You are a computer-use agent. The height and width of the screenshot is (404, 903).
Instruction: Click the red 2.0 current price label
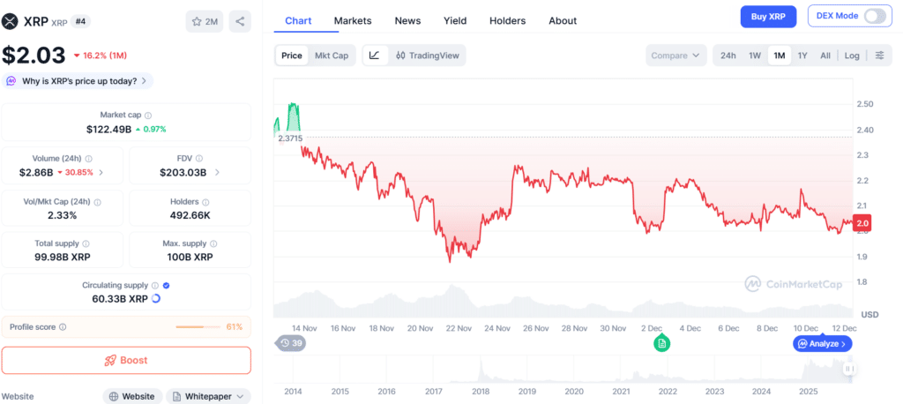click(863, 223)
